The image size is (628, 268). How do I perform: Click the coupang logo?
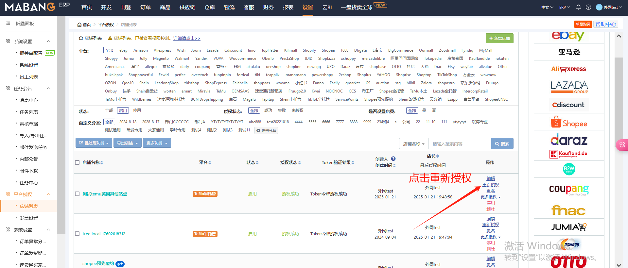(x=569, y=190)
